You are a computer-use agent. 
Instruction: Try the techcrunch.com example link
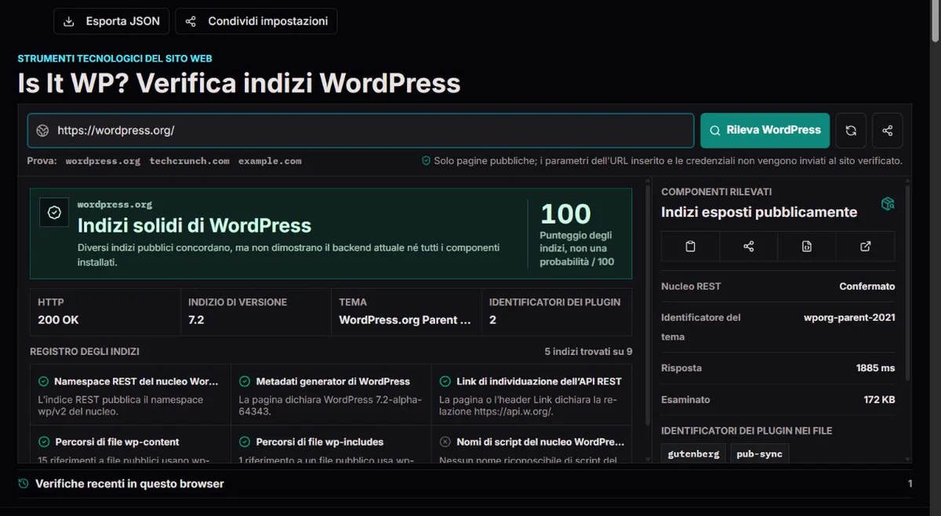(190, 161)
